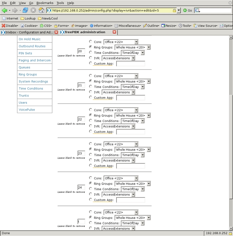Image resolution: width=233 pixels, height=236 pixels.
Task: Select IVR radio button for option 21
Action: [90, 92]
